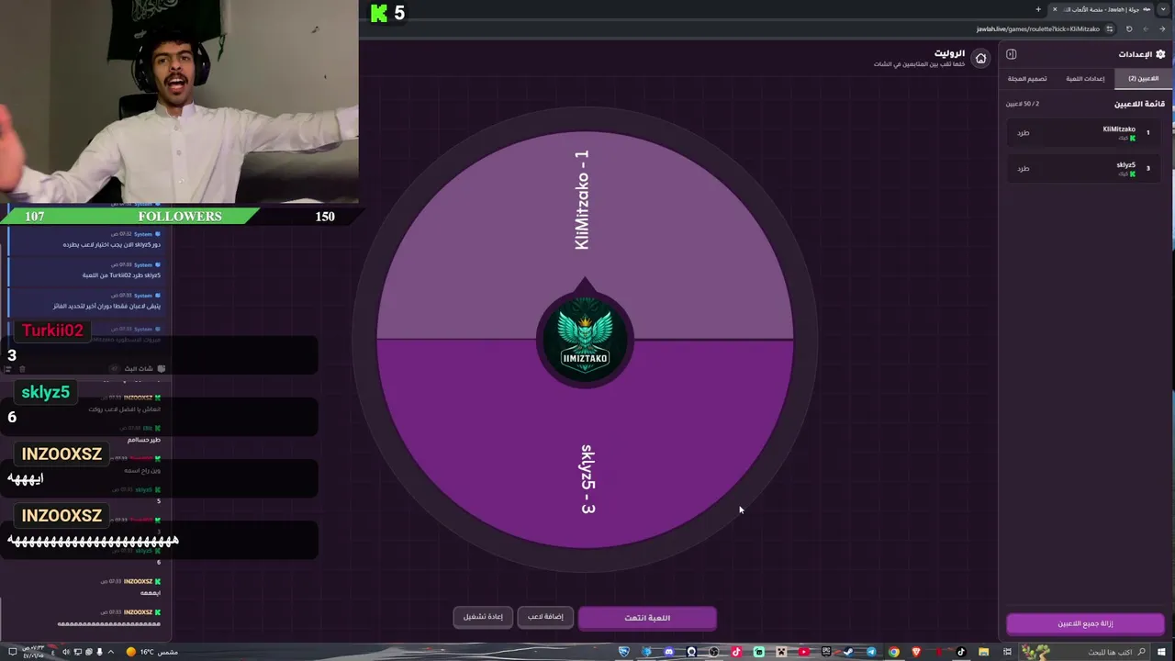Open Brave browser from the taskbar
The height and width of the screenshot is (661, 1175).
pyautogui.click(x=915, y=652)
